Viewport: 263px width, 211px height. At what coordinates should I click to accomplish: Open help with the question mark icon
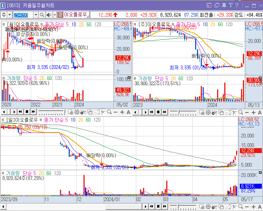237,5
